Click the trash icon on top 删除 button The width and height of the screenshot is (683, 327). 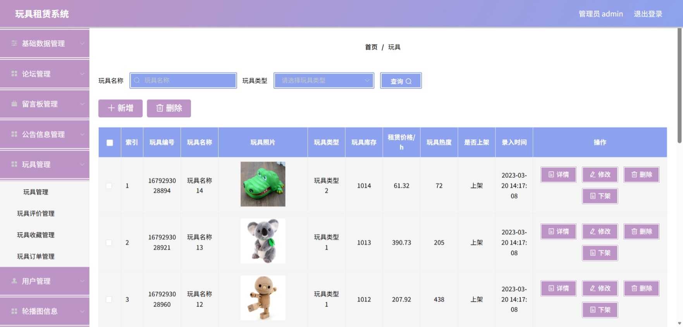pos(160,108)
